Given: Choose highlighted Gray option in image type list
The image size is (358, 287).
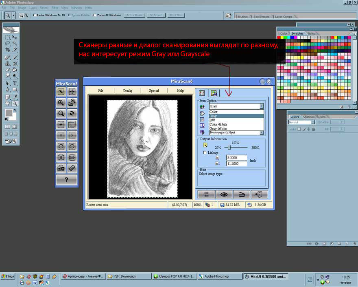Looking at the screenshot, I should [236, 116].
